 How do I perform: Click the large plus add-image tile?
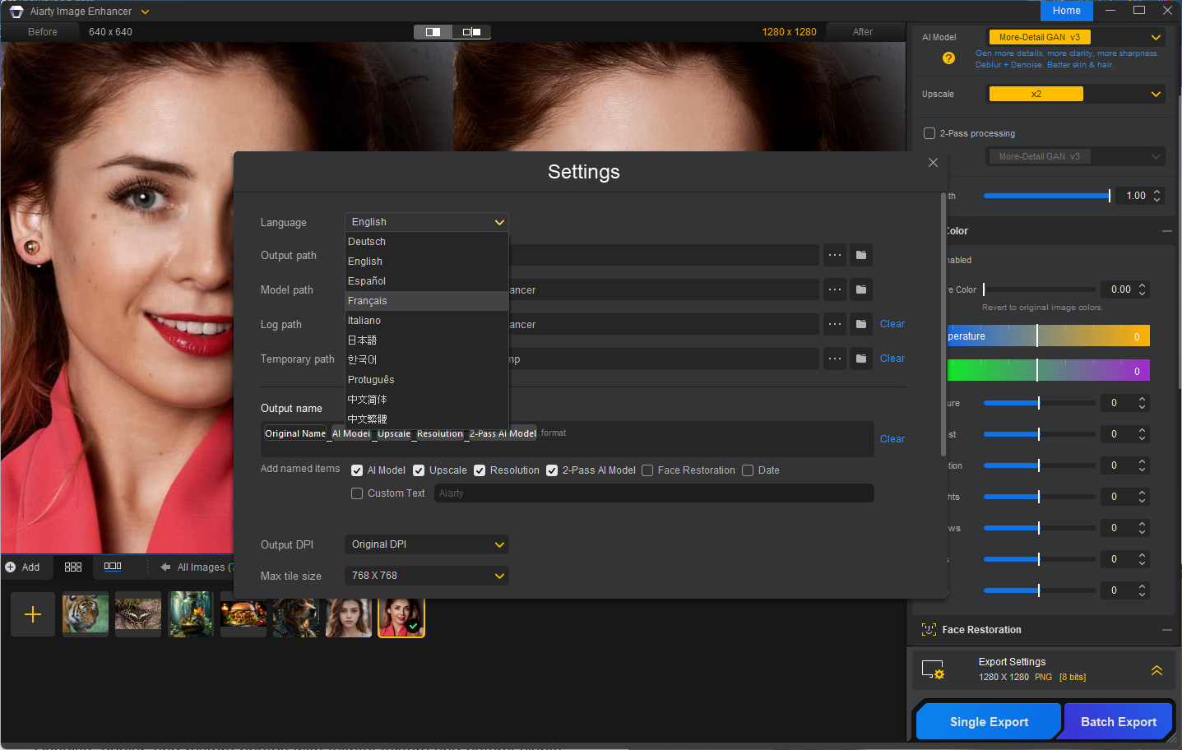coord(33,614)
